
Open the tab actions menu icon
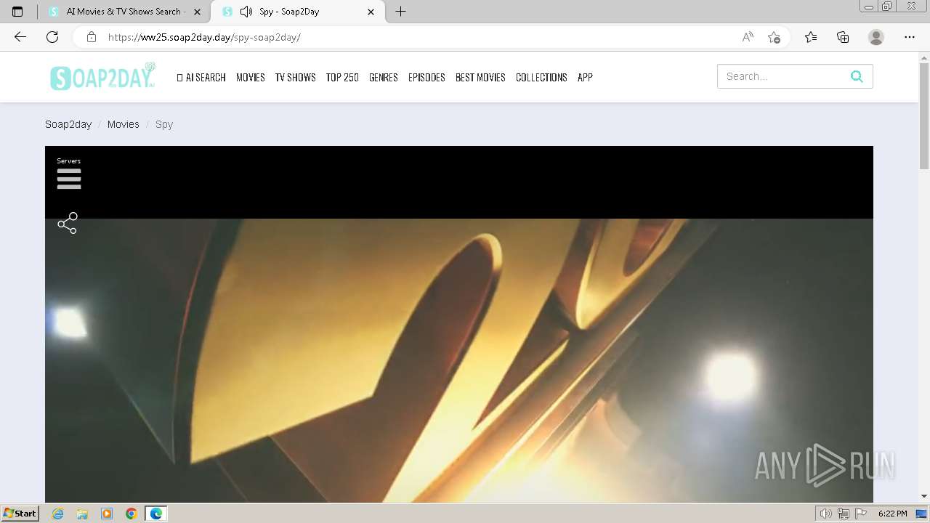(17, 12)
